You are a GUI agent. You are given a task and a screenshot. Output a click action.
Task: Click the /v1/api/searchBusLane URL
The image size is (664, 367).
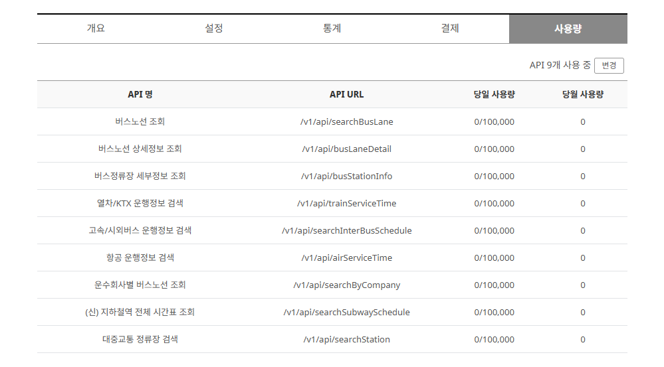tap(347, 121)
